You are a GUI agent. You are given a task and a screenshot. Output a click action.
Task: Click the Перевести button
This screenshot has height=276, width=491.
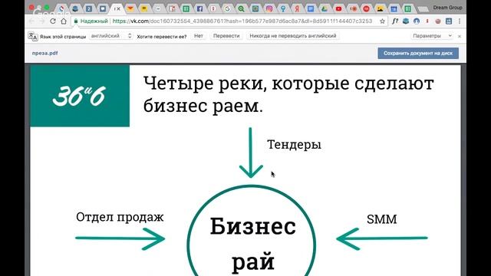tap(226, 36)
